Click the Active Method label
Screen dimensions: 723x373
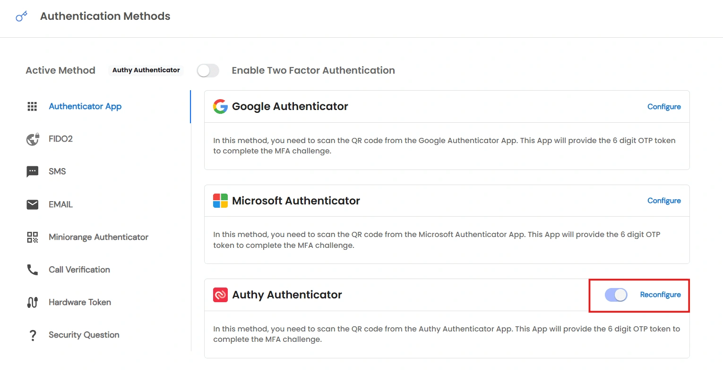click(60, 70)
